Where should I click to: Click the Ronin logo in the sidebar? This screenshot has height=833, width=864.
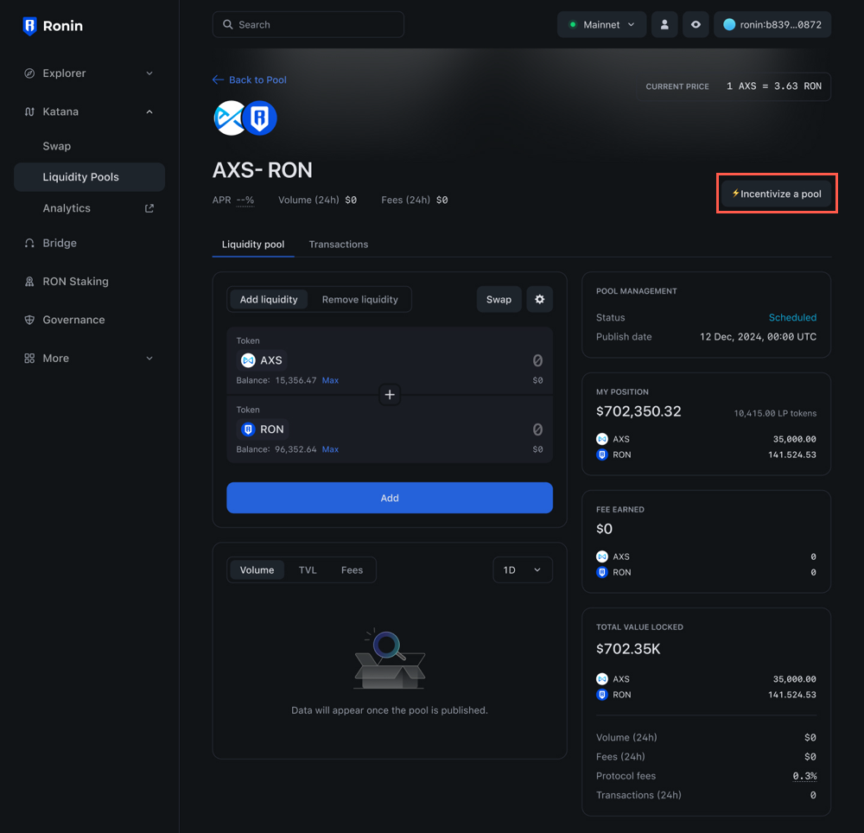52,26
